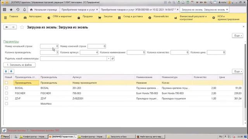
Task: Move row down with blue arrow
Action: coord(11,71)
